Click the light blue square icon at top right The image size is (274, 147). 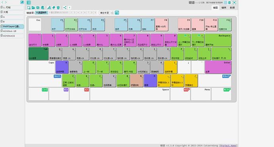226,2
